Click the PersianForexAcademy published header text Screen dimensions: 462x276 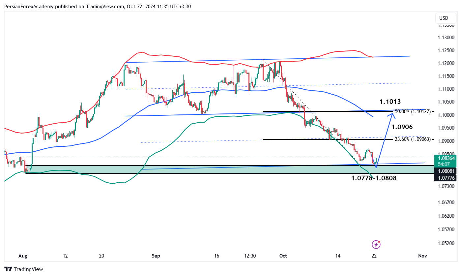coord(98,6)
